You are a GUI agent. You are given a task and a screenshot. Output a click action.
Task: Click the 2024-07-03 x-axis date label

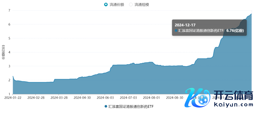[128, 97]
